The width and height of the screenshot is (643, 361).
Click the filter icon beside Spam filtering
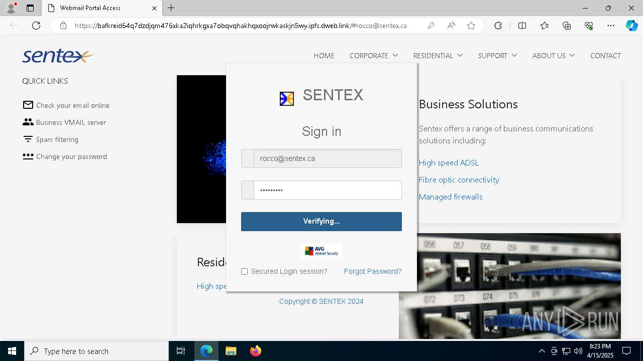[28, 139]
